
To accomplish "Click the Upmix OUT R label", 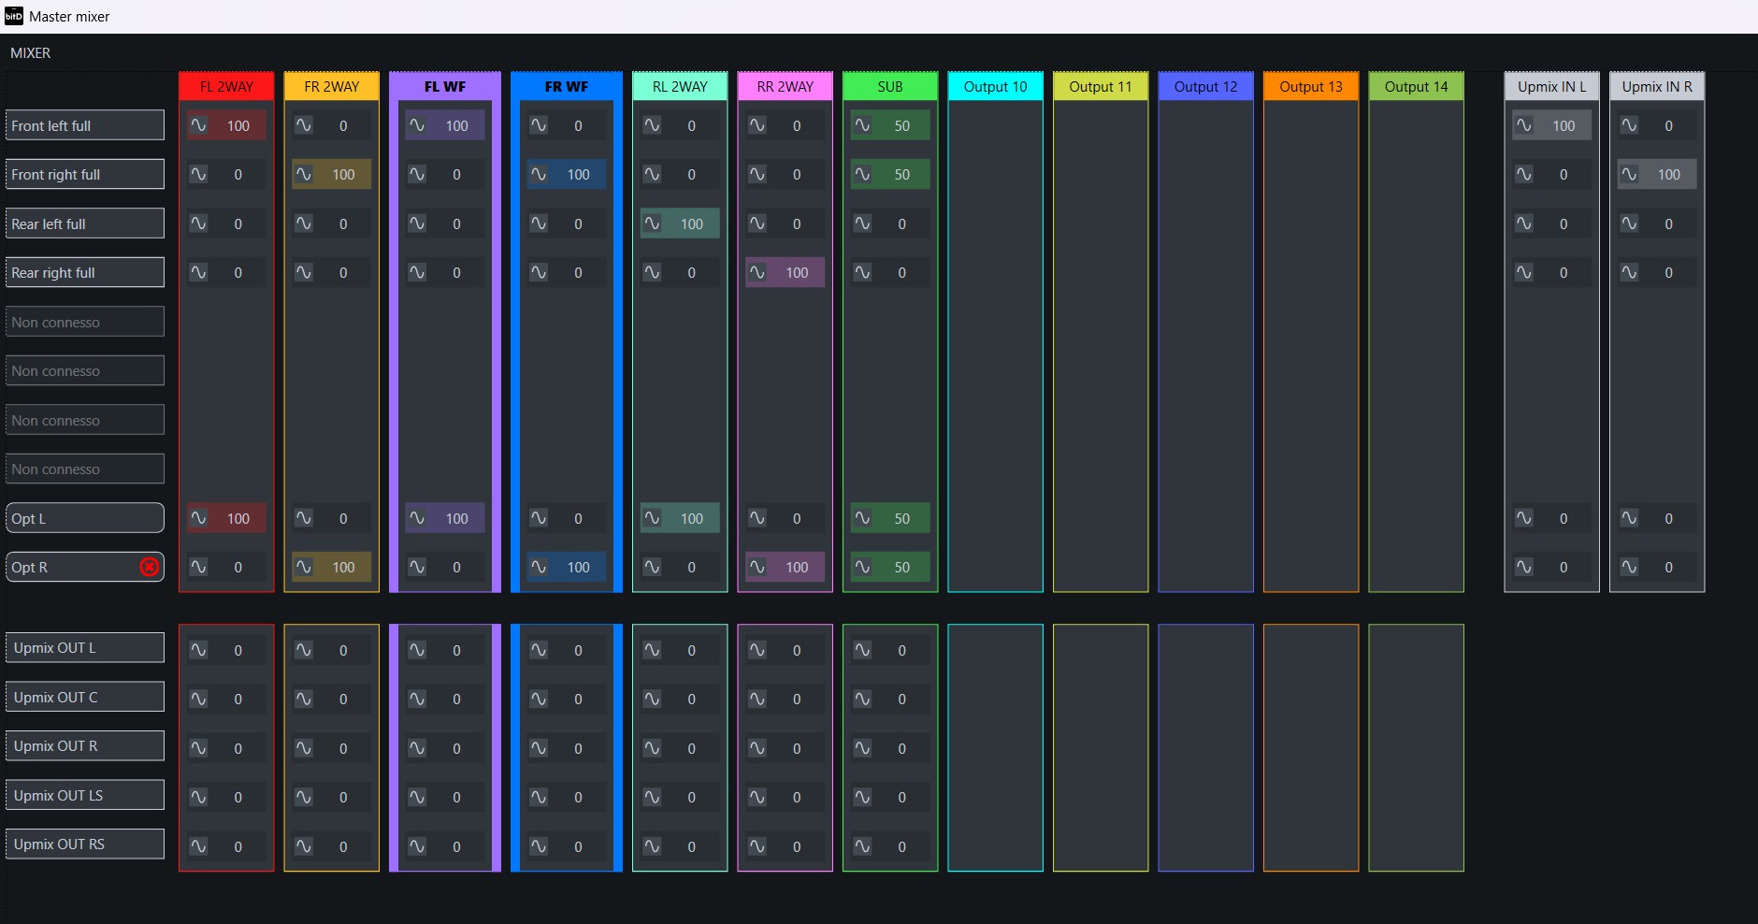I will click(x=85, y=745).
